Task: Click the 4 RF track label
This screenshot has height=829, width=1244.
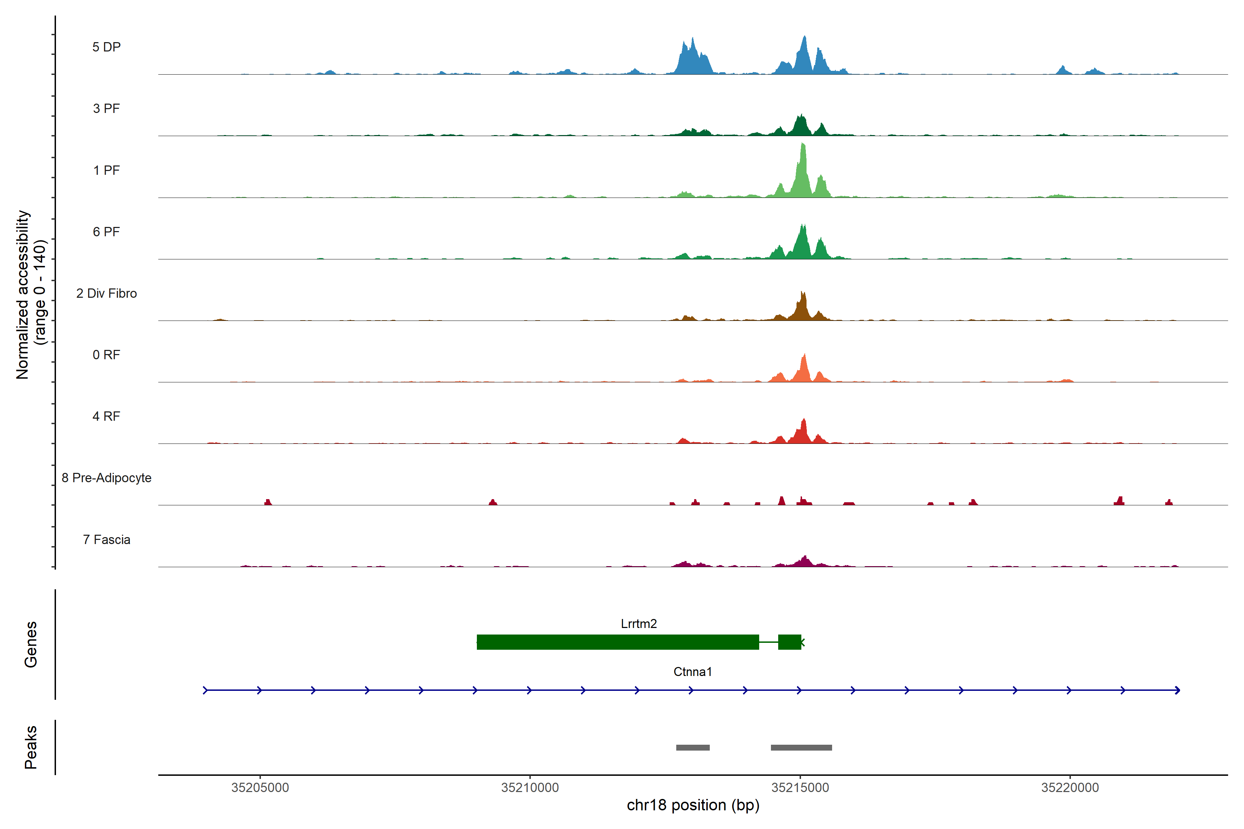Action: (106, 416)
